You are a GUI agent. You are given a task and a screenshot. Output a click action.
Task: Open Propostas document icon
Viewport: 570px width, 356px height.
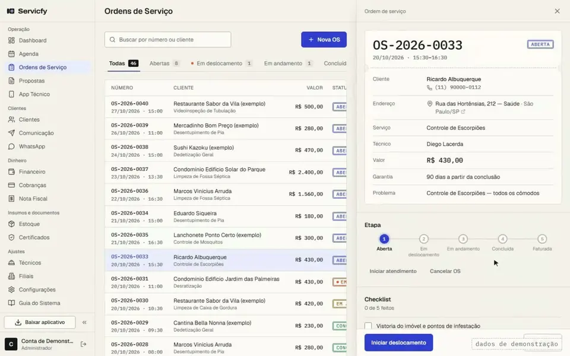(x=11, y=81)
